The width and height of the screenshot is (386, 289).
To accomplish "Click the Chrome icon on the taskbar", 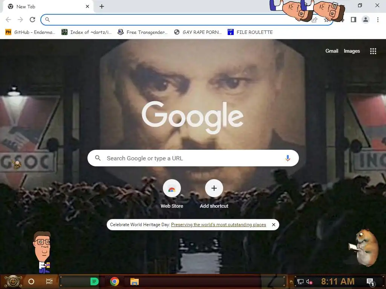I will pyautogui.click(x=115, y=281).
